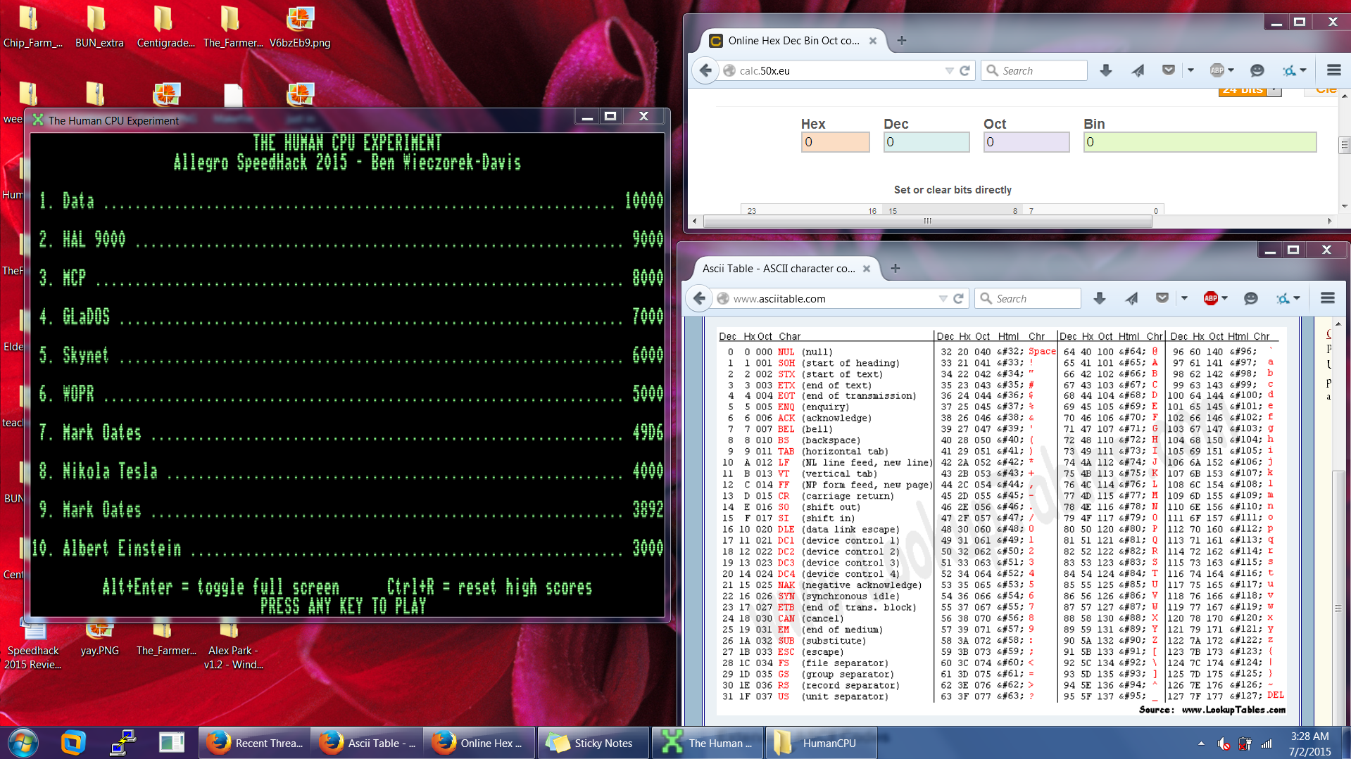The width and height of the screenshot is (1351, 759).
Task: Expand URL history dropdown in asciitable address bar
Action: [x=943, y=299]
